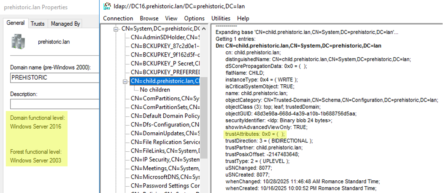Click the securityIdentifier binary blob line
Viewport: 443px width, 193px height.
(x=279, y=121)
